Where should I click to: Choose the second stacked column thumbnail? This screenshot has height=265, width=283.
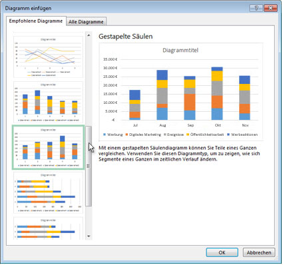tap(48, 103)
